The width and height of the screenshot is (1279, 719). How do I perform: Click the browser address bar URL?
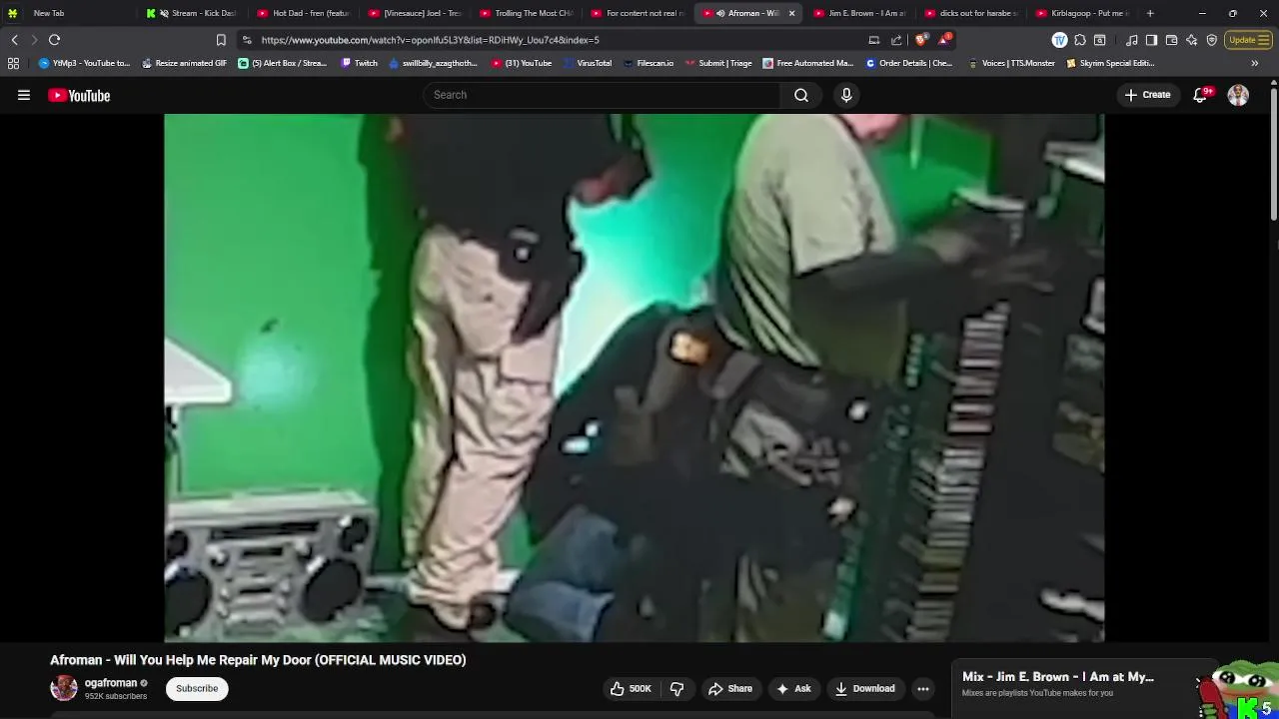coord(430,40)
